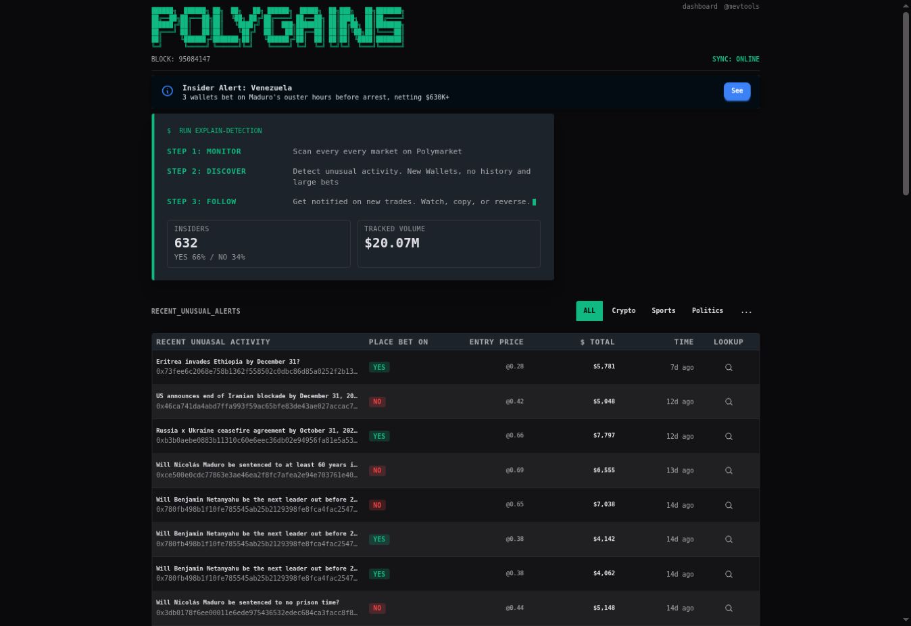Click the $7,797 total value
Screen dimensions: 911x626
pos(604,435)
